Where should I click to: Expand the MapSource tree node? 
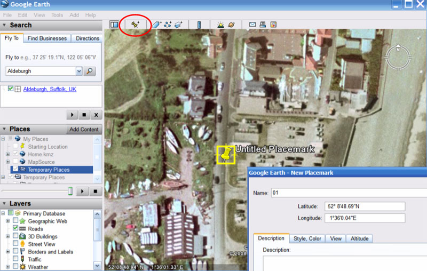[8, 162]
